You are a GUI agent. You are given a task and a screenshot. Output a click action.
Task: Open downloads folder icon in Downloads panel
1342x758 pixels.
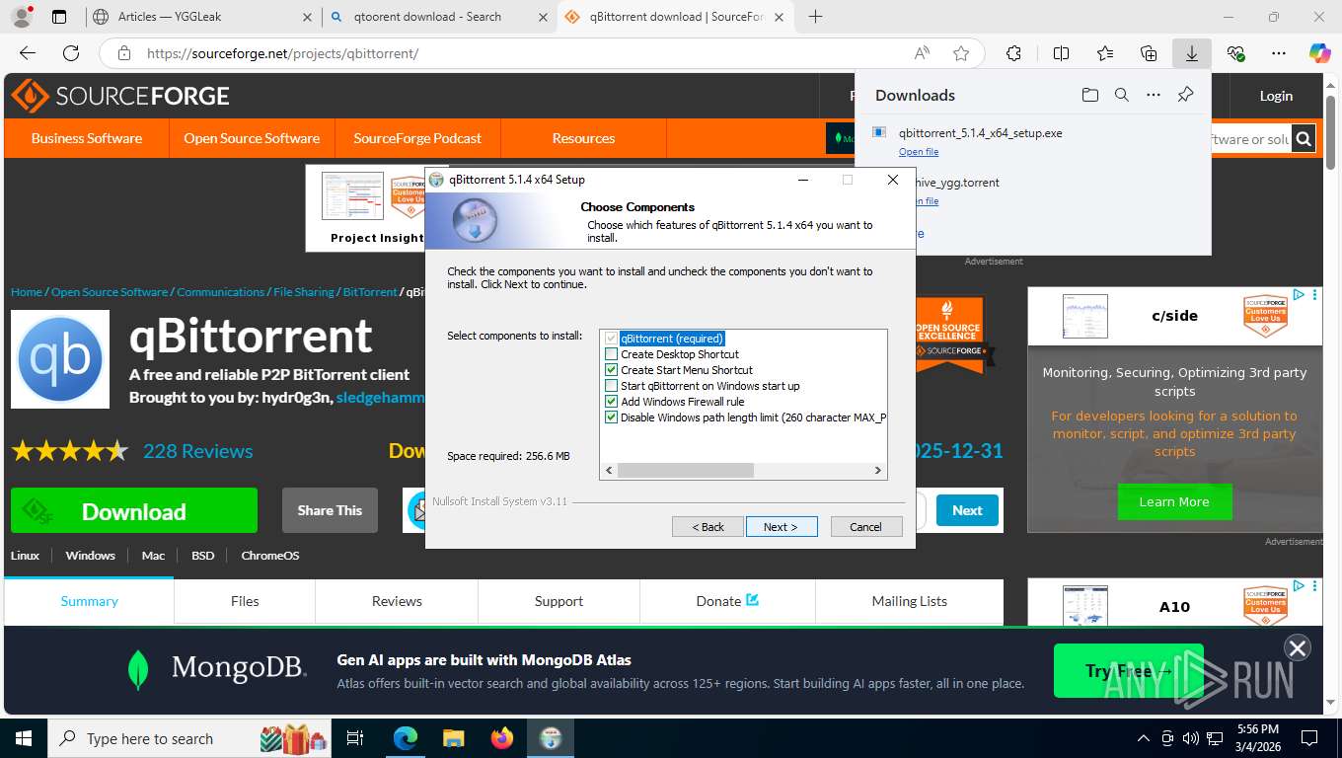1089,95
